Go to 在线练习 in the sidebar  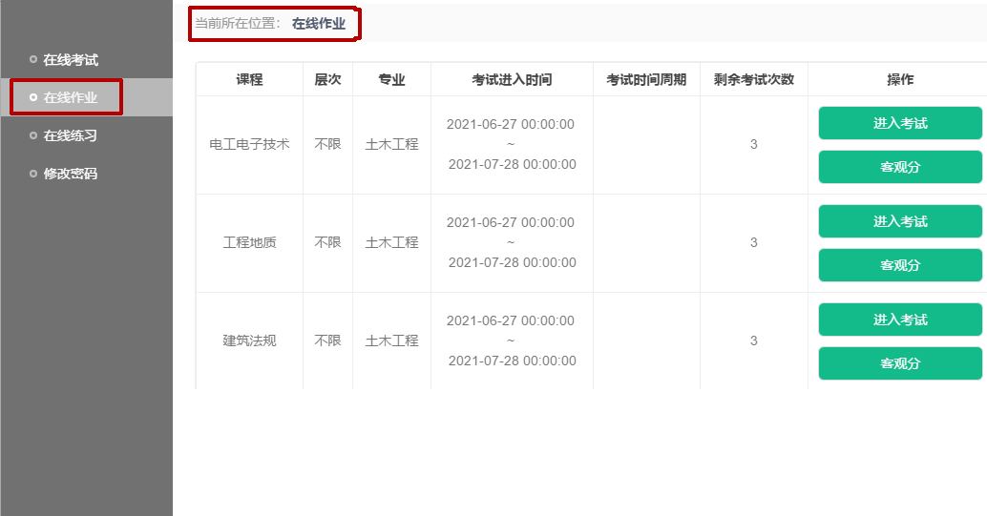70,135
